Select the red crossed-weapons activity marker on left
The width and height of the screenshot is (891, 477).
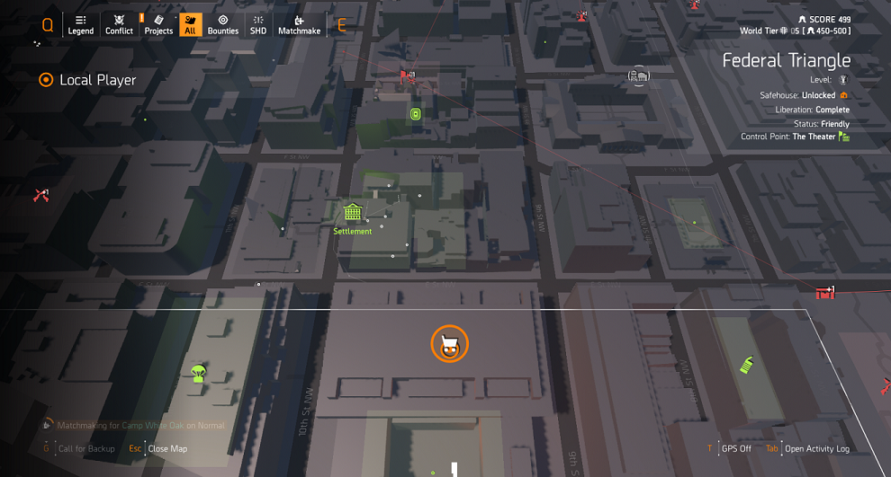pyautogui.click(x=40, y=196)
